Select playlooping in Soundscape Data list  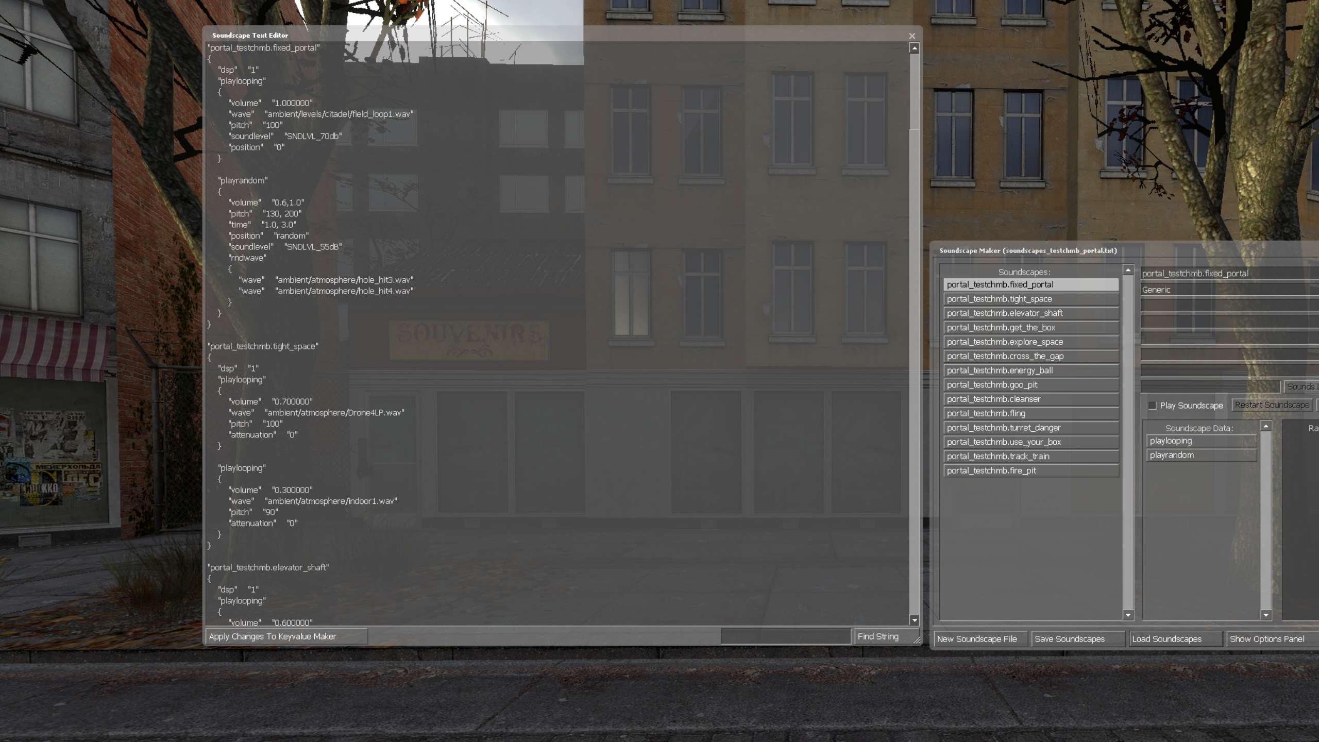1202,441
